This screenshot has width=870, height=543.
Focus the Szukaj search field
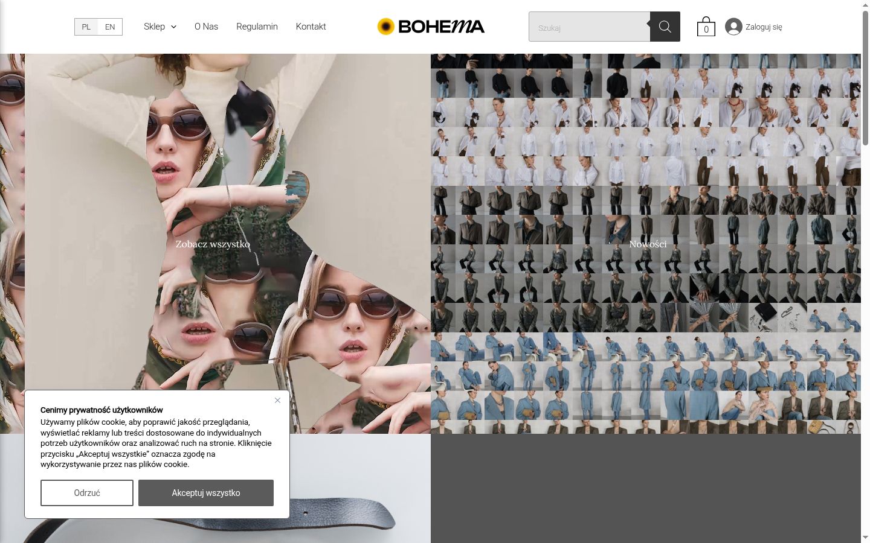590,27
